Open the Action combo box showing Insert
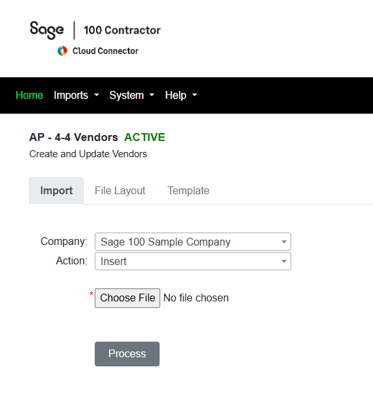373x406 pixels. (193, 261)
